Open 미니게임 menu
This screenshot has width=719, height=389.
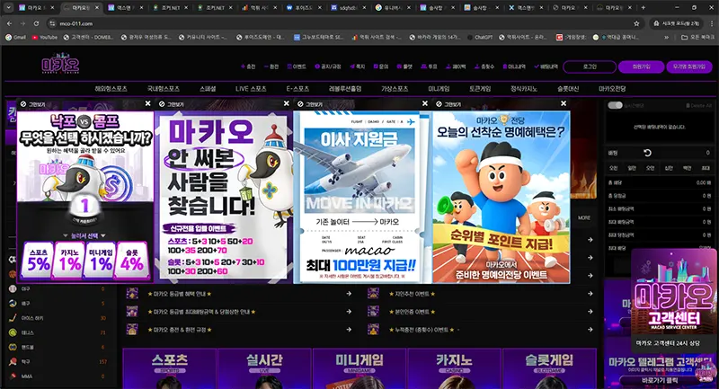point(439,89)
